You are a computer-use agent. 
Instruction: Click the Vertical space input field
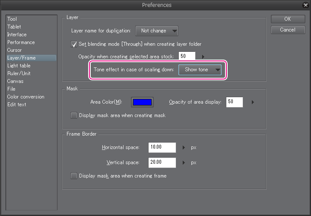coord(162,163)
